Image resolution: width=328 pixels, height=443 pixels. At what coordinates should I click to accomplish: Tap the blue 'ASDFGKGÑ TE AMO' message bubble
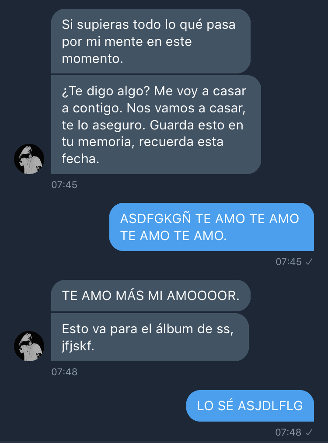[212, 227]
